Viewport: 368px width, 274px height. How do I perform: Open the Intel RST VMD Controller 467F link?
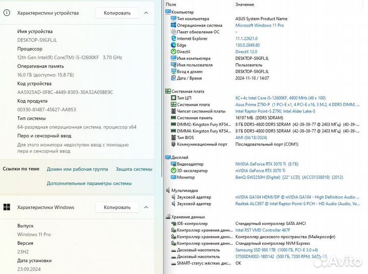pos(263,230)
